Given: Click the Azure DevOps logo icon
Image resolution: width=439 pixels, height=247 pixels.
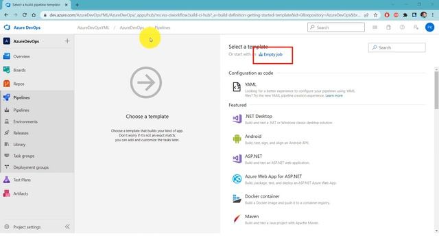Looking at the screenshot, I should (x=7, y=27).
